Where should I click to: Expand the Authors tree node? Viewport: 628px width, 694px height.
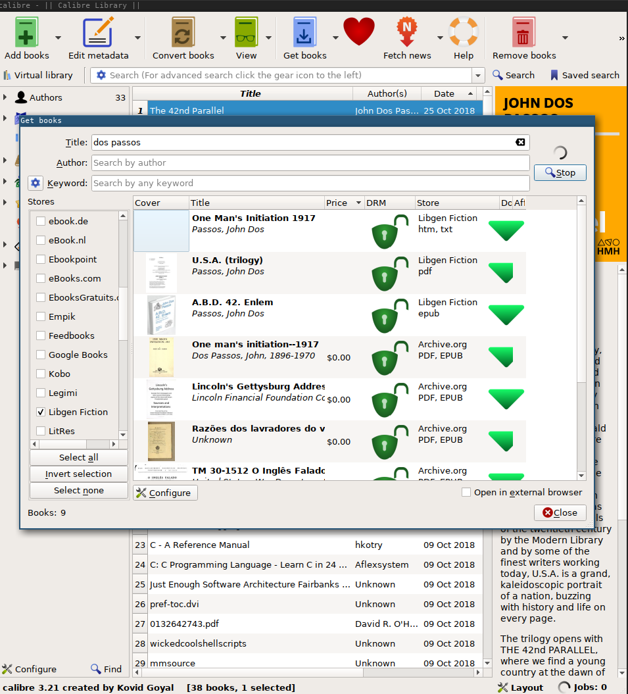(x=5, y=97)
